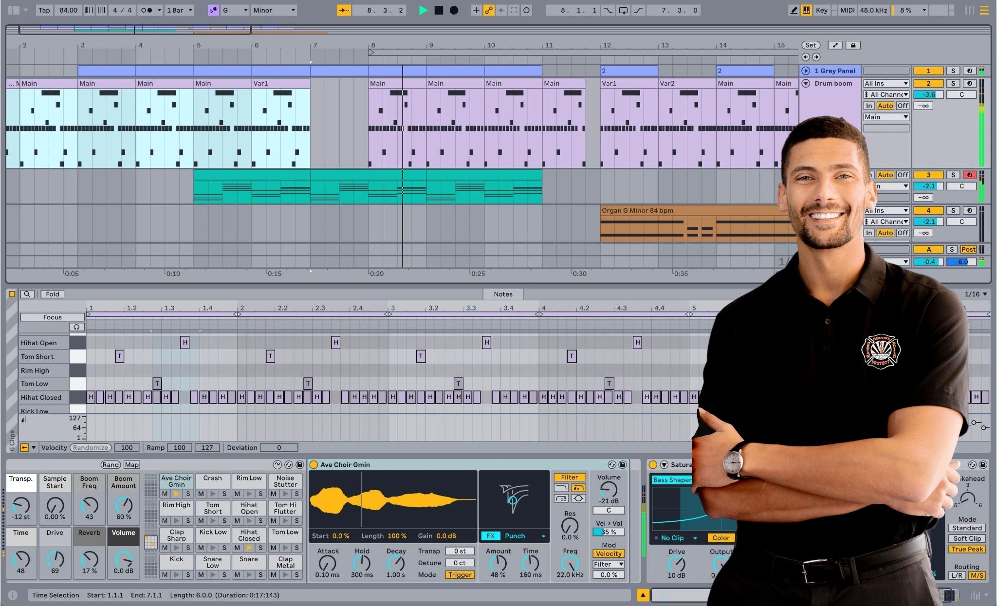
Task: Toggle track 3 record arm button
Action: pyautogui.click(x=969, y=175)
